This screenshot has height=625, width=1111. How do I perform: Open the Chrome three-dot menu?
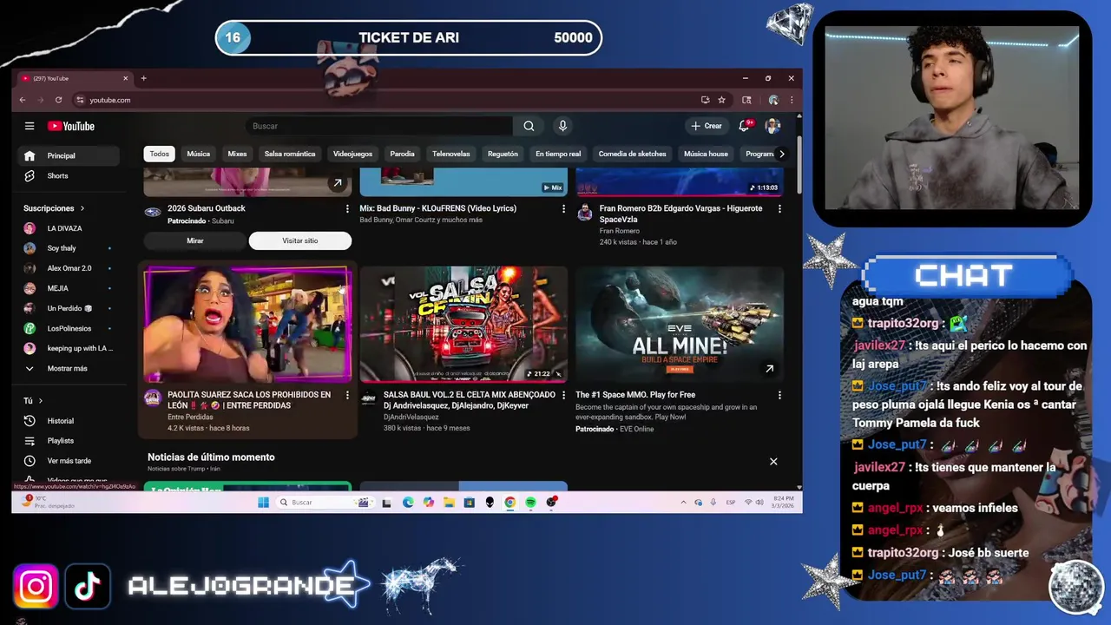[791, 100]
